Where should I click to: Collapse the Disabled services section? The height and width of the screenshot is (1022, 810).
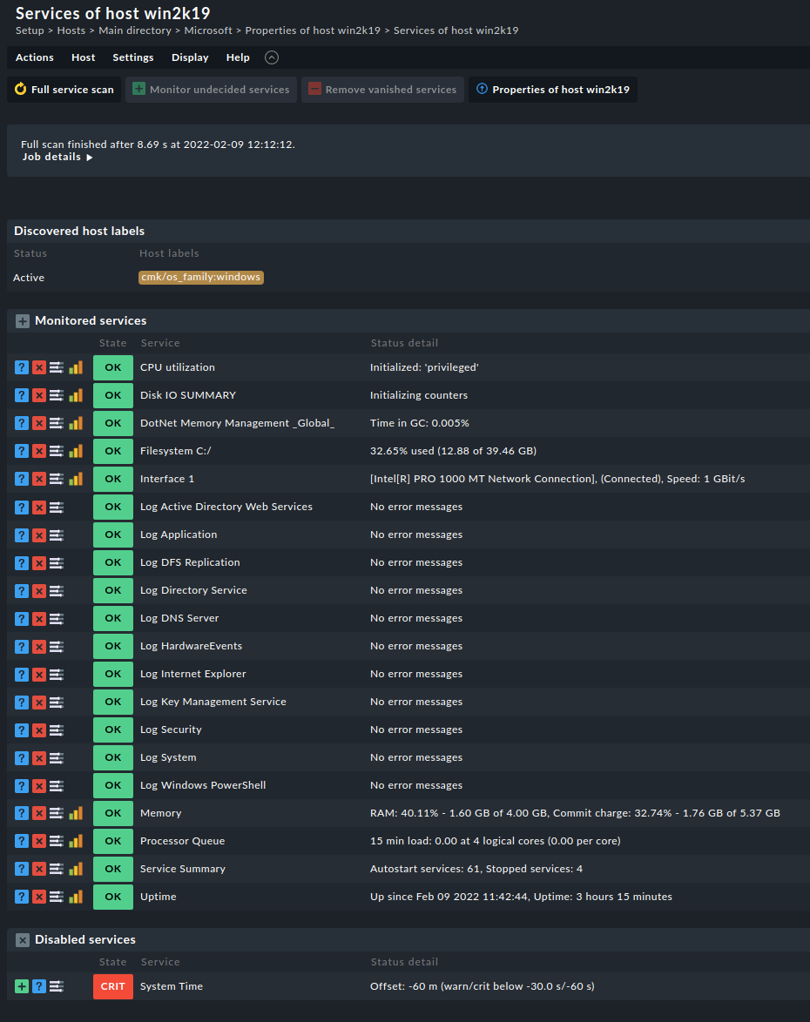pyautogui.click(x=23, y=940)
